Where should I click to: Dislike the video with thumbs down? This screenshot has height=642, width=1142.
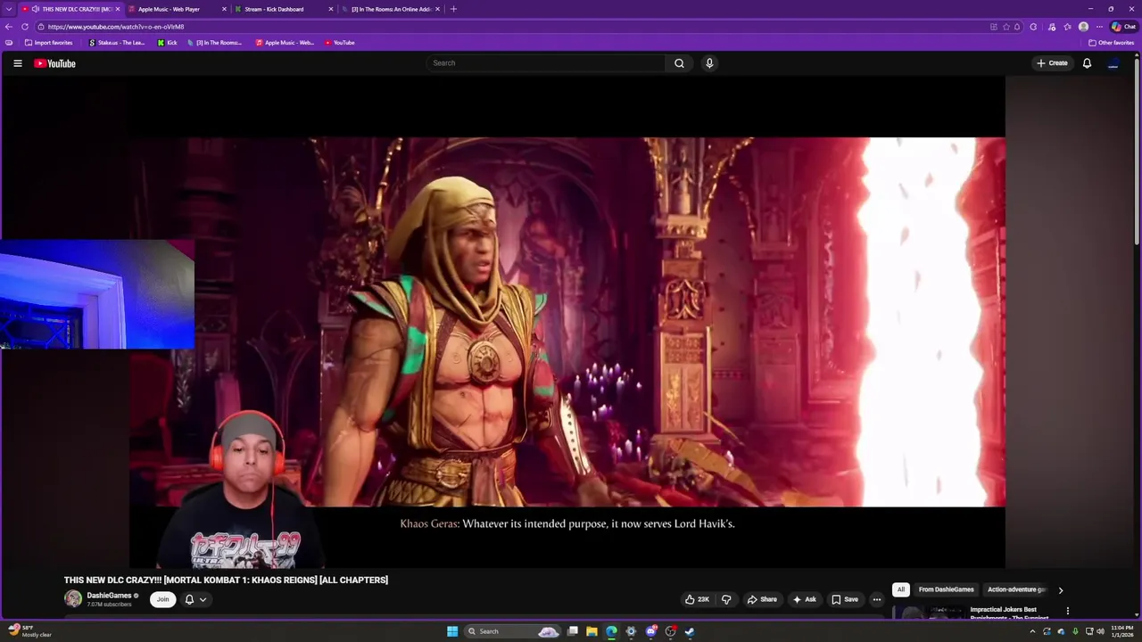[x=726, y=599]
